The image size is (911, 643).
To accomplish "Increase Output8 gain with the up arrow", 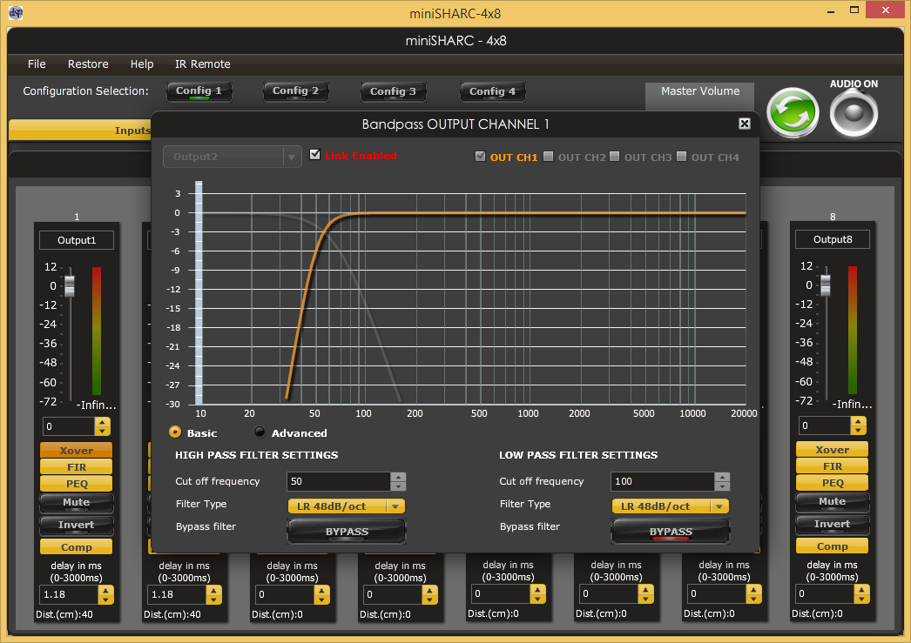I will click(x=858, y=421).
